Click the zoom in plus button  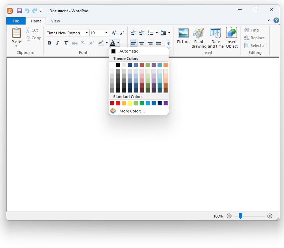pyautogui.click(x=270, y=216)
